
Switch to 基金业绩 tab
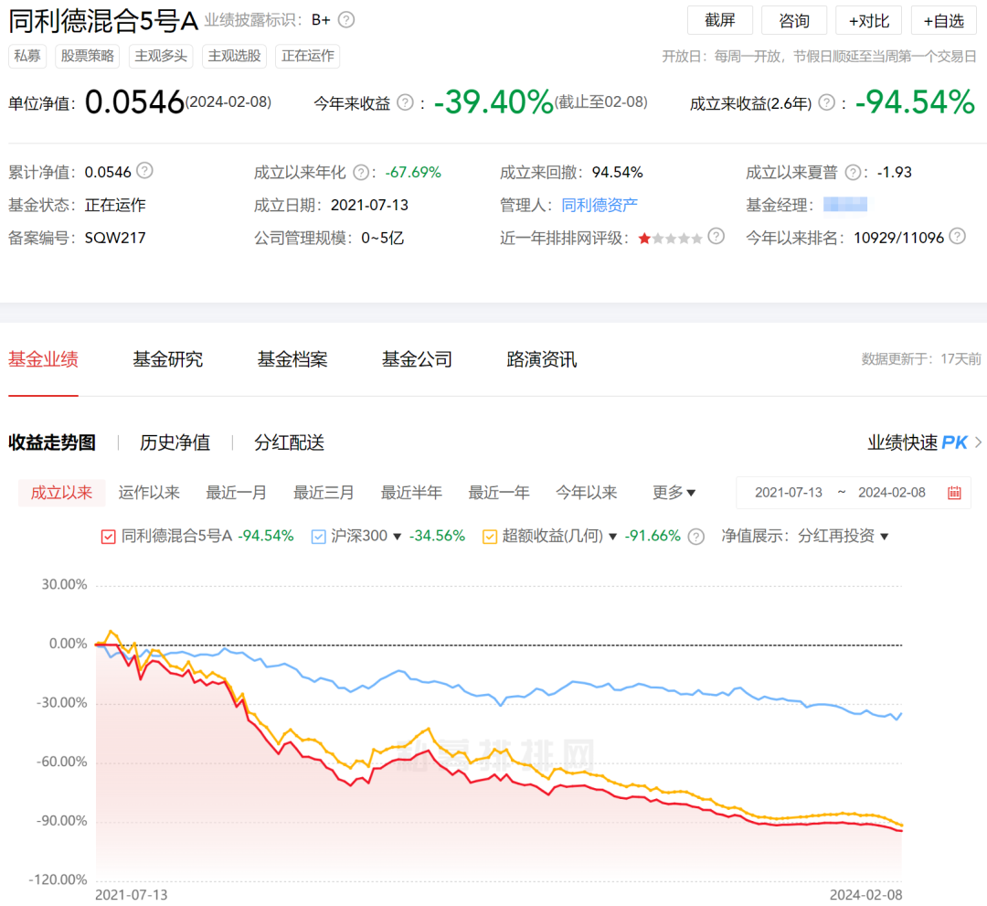[44, 359]
